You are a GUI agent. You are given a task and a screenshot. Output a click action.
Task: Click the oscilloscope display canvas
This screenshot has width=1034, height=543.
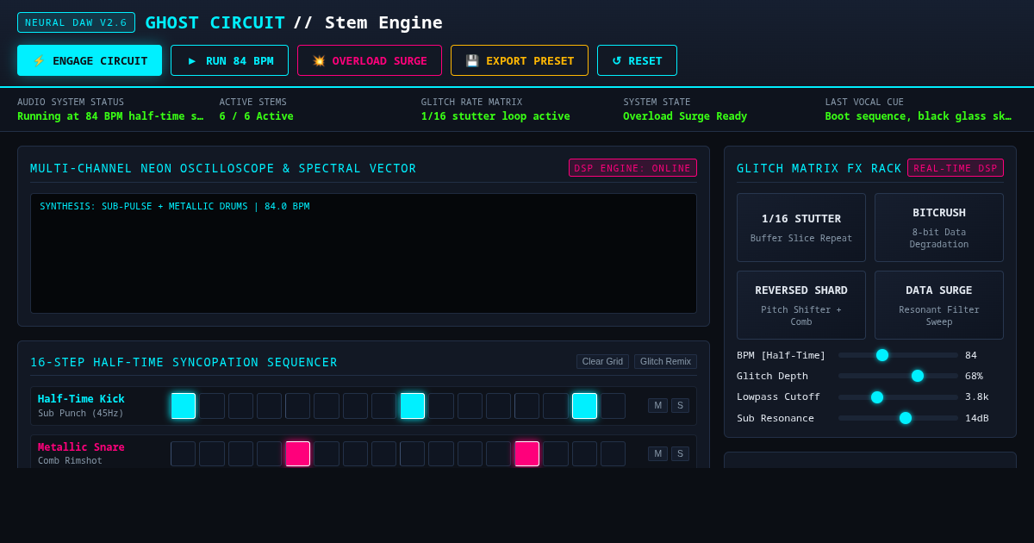click(x=364, y=253)
